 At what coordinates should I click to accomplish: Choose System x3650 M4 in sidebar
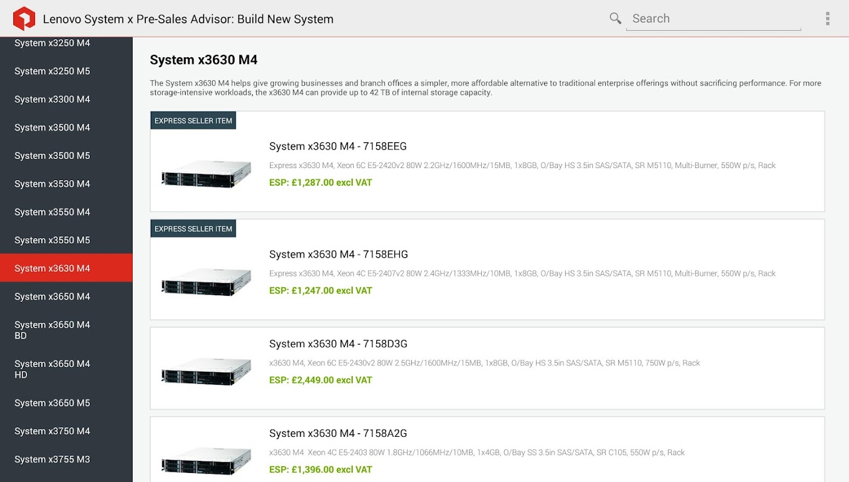pyautogui.click(x=66, y=296)
